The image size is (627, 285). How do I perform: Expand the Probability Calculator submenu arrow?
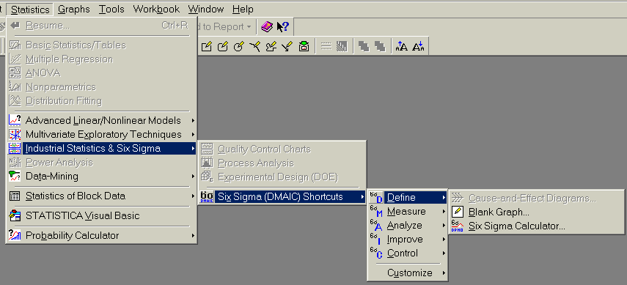point(193,235)
